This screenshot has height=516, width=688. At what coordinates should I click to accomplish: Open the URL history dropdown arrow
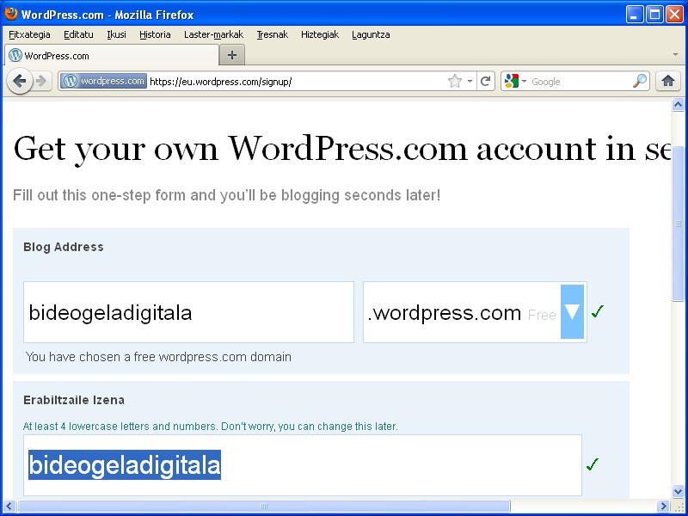click(x=470, y=81)
